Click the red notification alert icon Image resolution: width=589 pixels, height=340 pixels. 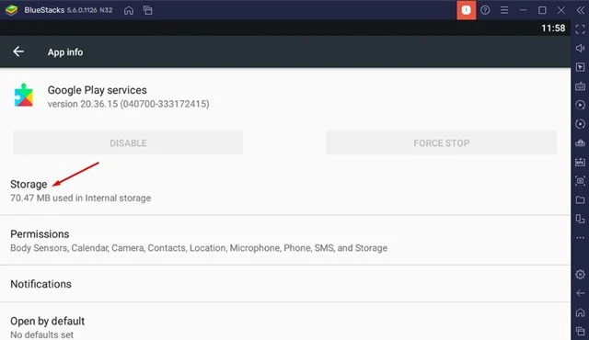[x=467, y=10]
